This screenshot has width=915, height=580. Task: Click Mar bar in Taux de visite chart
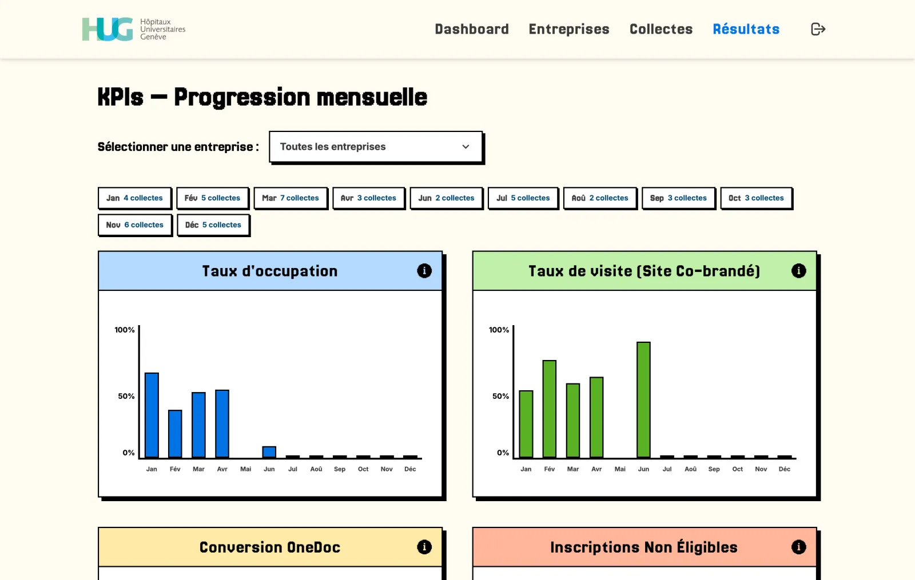573,421
